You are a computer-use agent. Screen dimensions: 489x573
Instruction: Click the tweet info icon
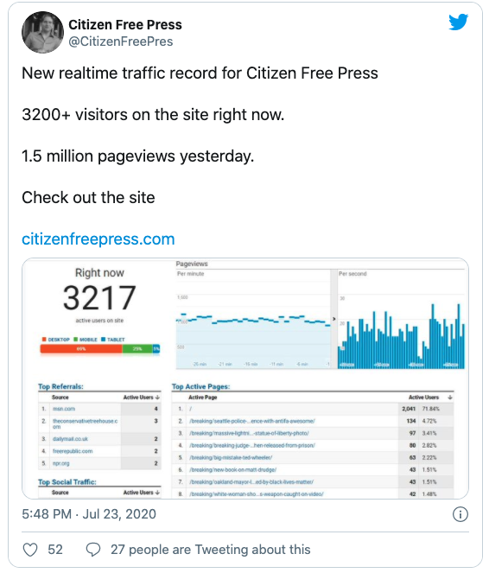click(x=460, y=514)
